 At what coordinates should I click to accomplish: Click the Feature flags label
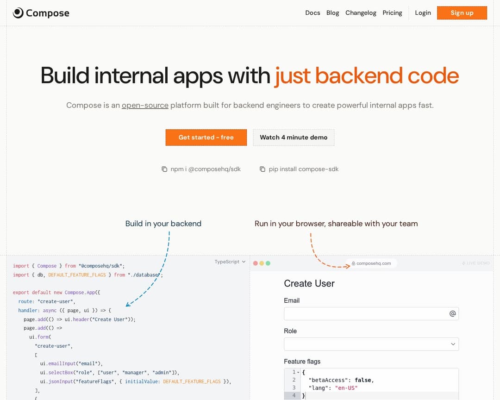coord(302,362)
